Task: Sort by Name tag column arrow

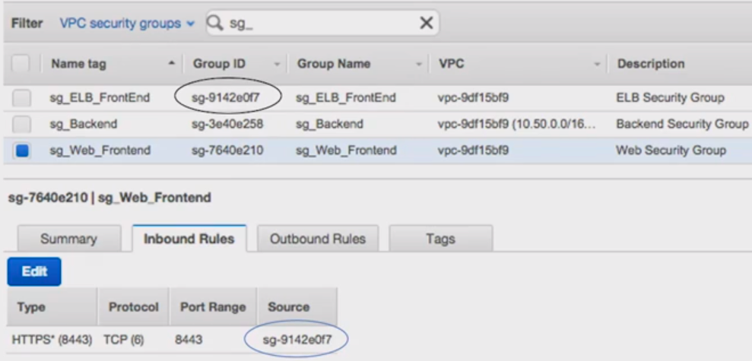Action: [x=172, y=63]
